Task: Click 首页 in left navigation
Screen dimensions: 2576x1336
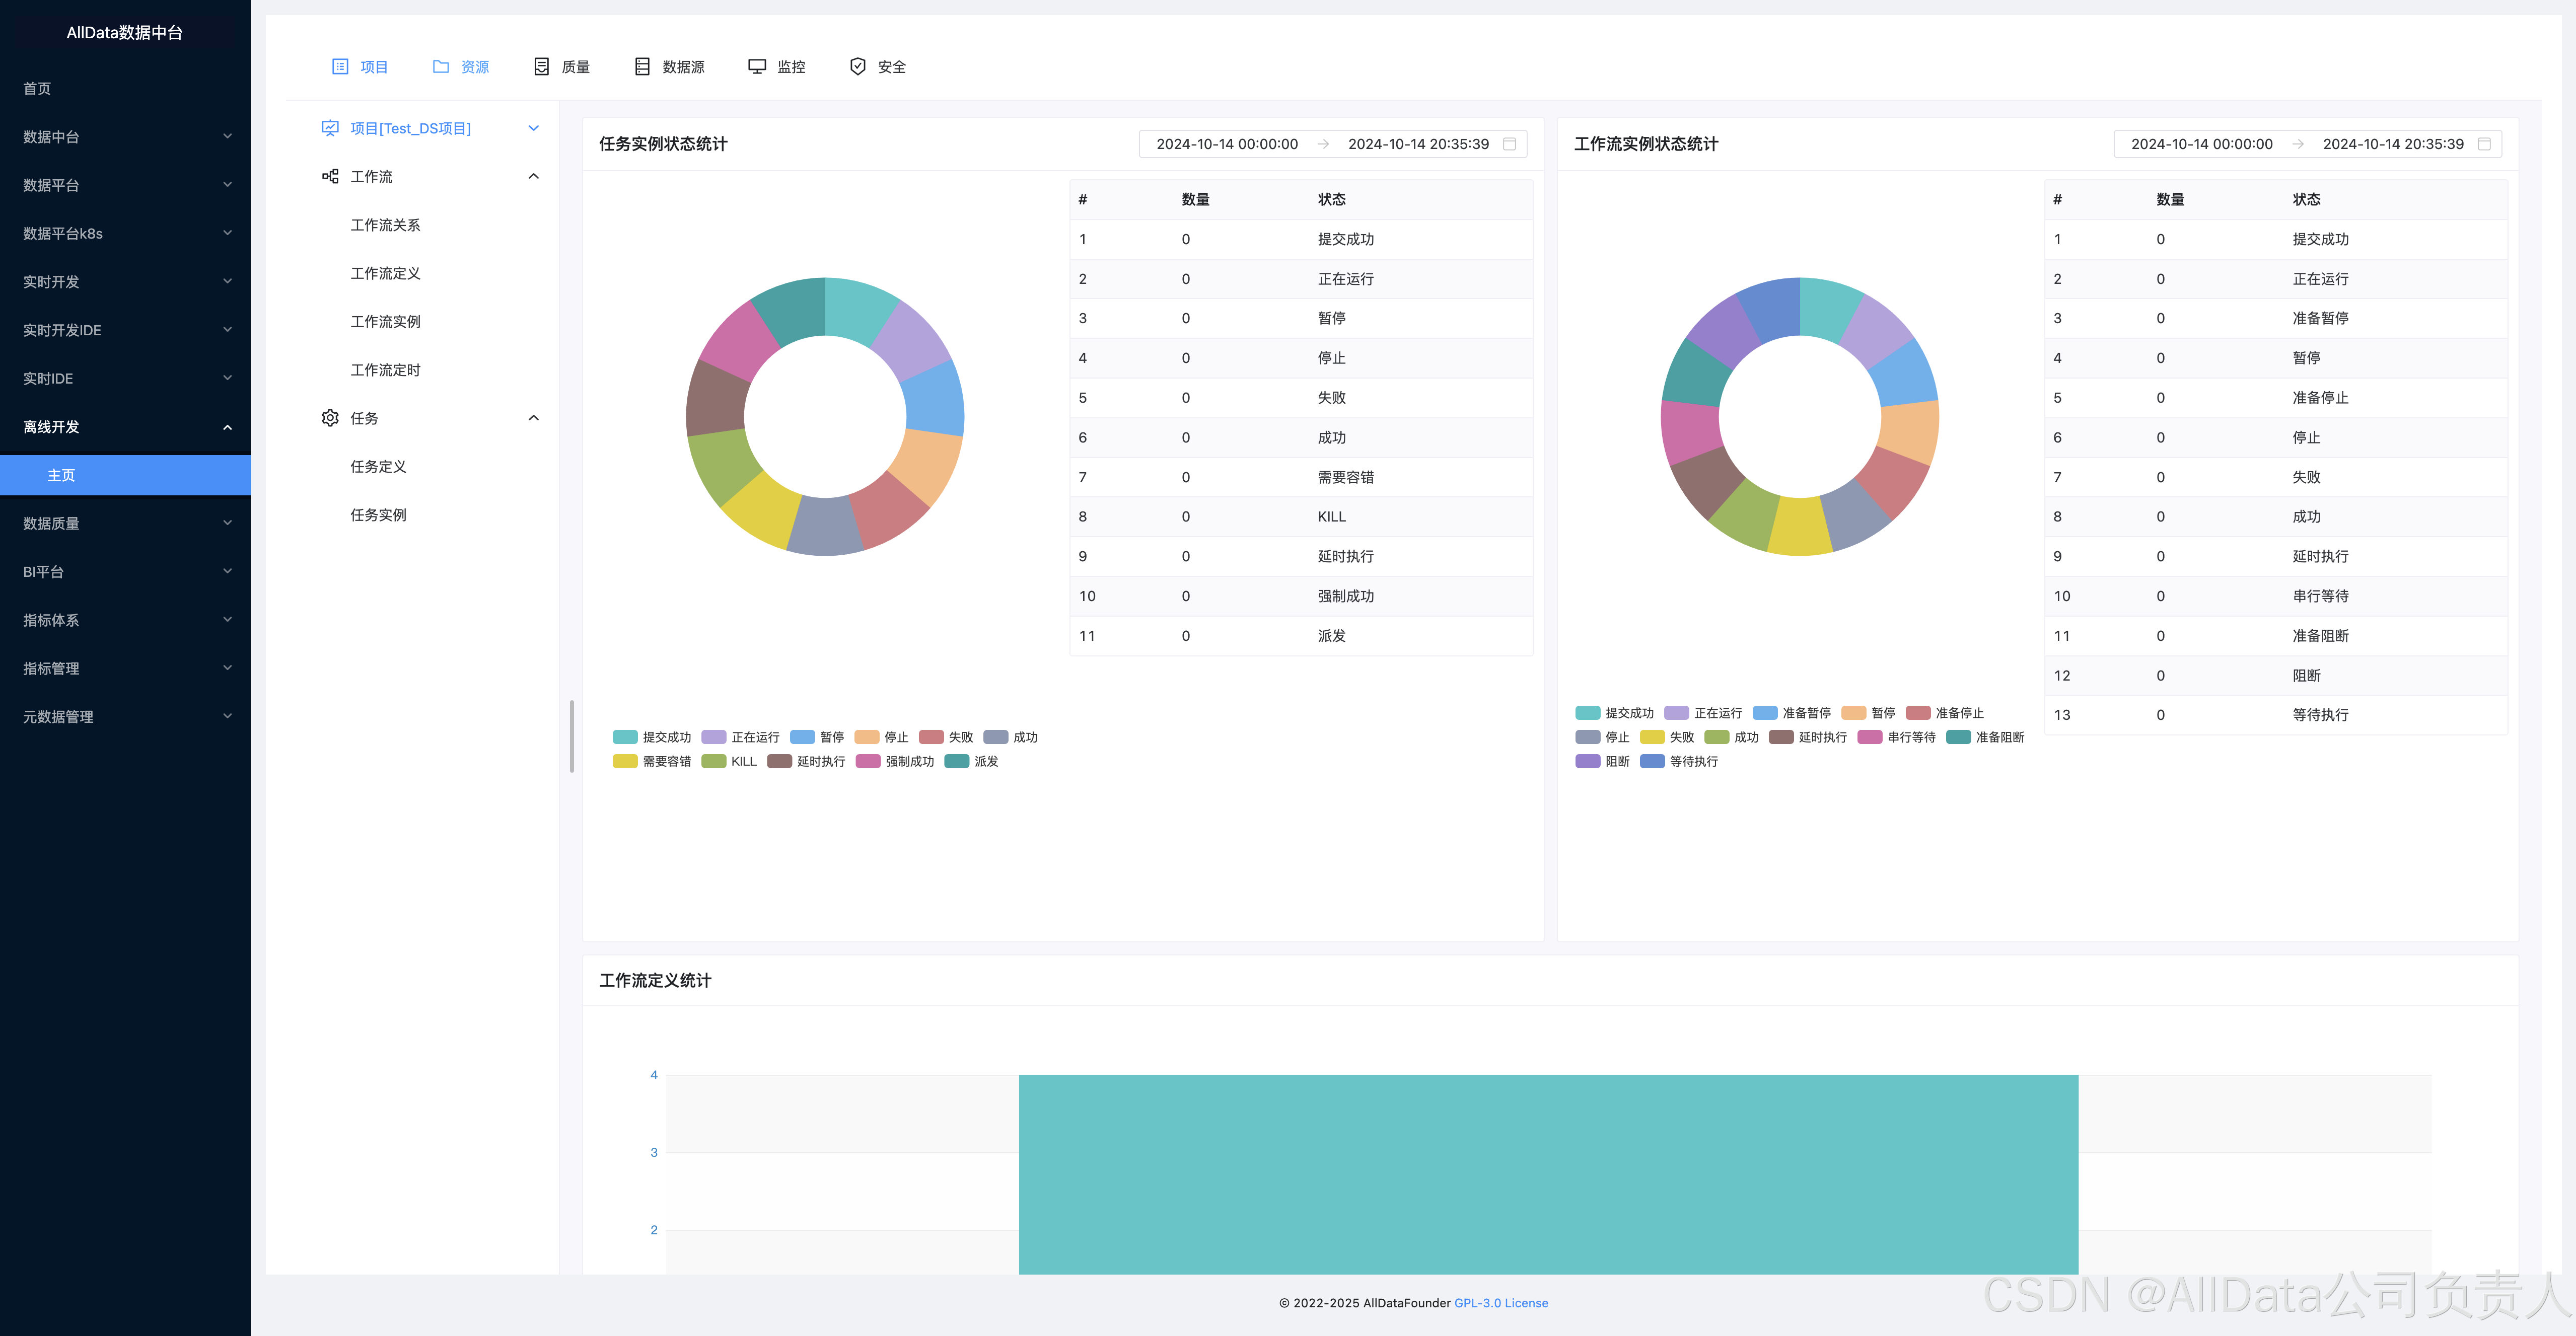Action: 37,88
